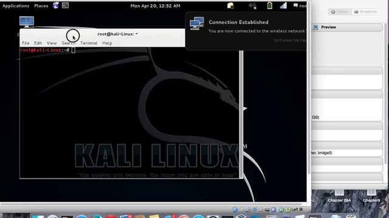Click the removable media tray icon
389x218 pixels.
tap(230, 5)
